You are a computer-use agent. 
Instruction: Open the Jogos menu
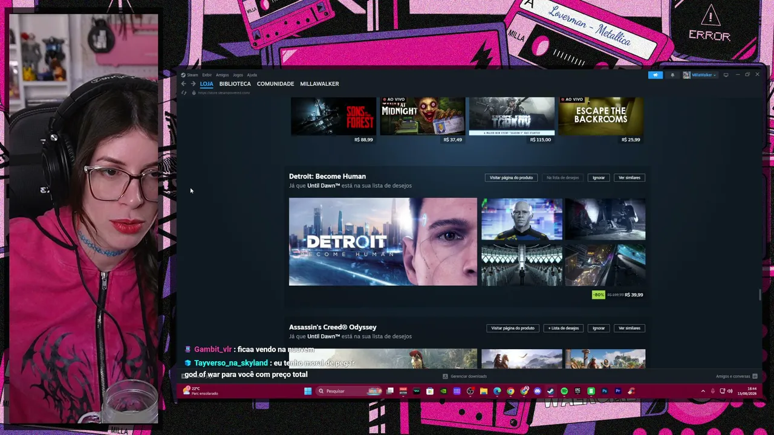[x=238, y=75]
